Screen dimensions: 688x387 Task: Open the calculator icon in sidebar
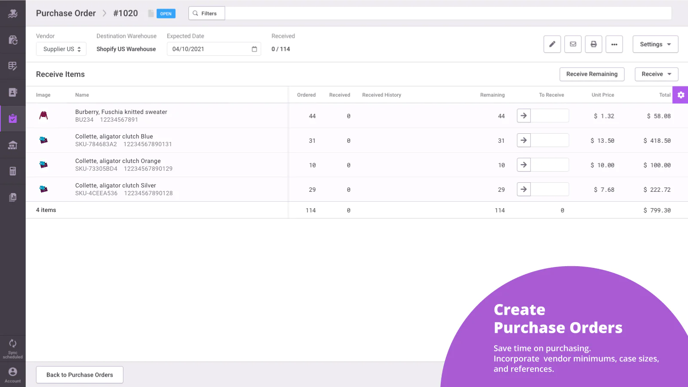tap(13, 171)
